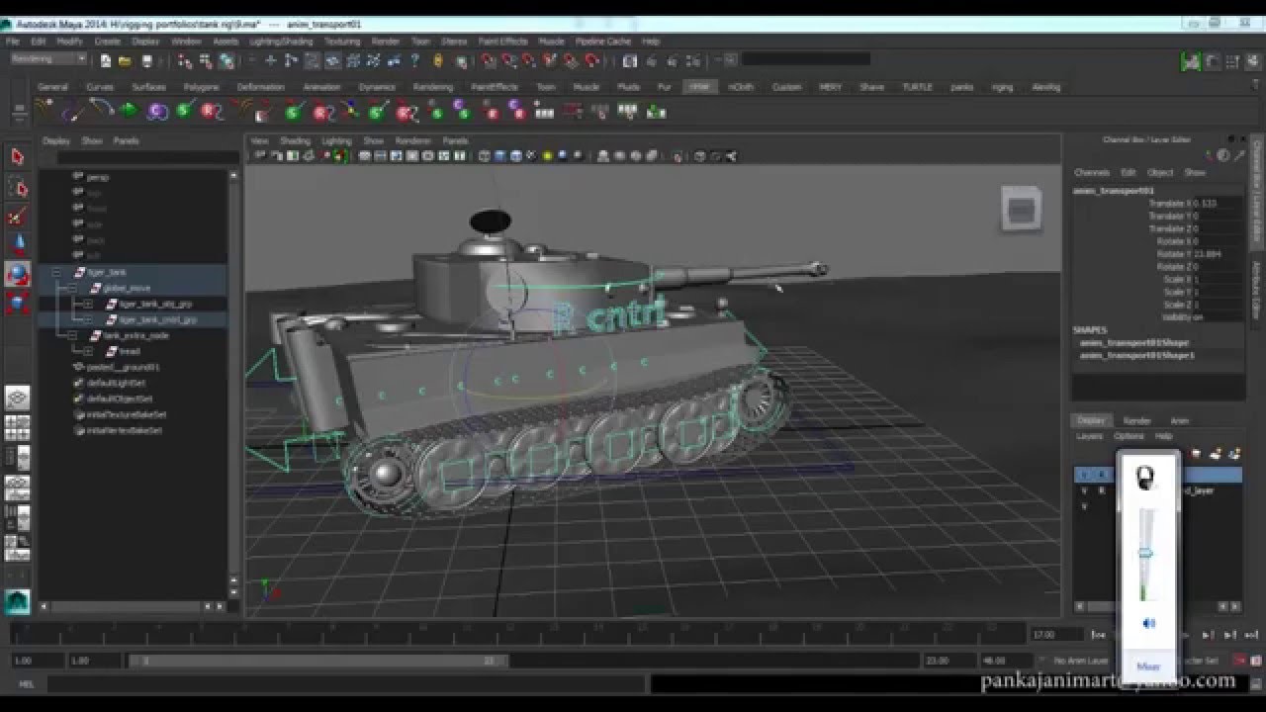Open the viewport Renderer menu

[413, 140]
